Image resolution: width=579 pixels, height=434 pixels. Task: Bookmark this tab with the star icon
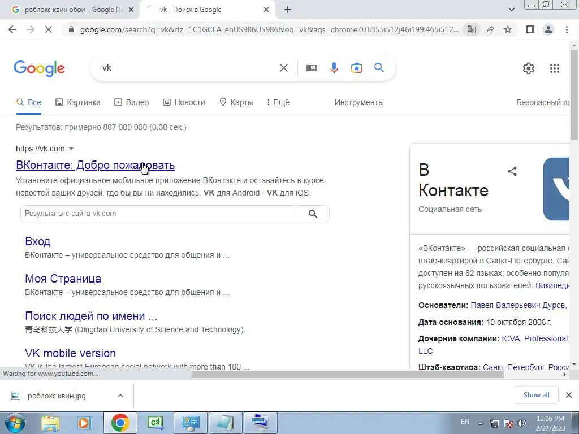(x=508, y=29)
